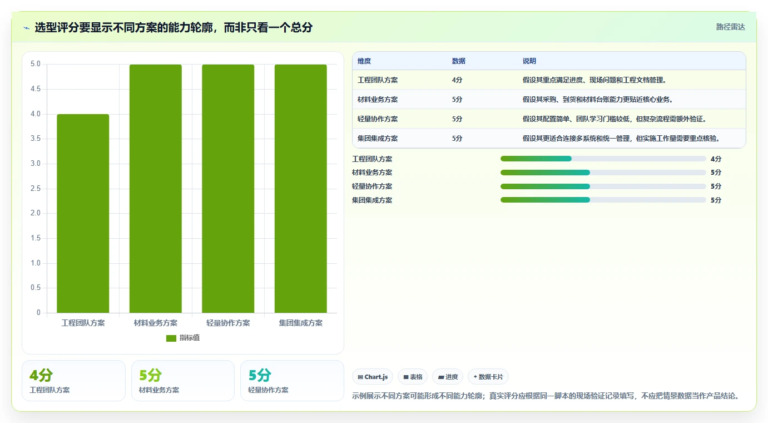Image resolution: width=768 pixels, height=423 pixels.
Task: Click the 工程团队方案 bar in the chart
Action: click(x=83, y=213)
